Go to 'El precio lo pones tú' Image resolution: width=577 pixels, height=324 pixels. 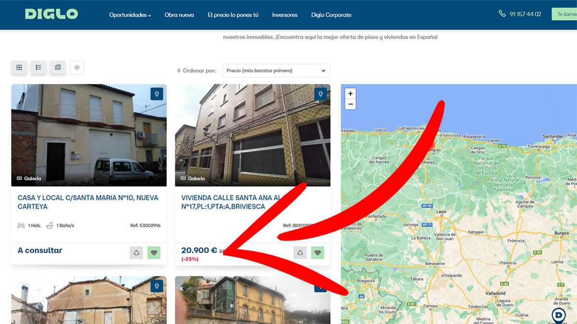point(233,15)
